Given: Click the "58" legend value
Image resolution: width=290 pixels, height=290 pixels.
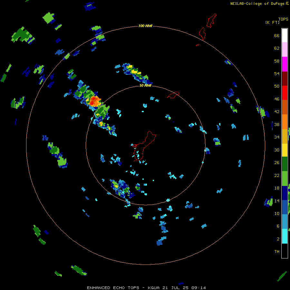Looking at the screenshot, I should (277, 61).
